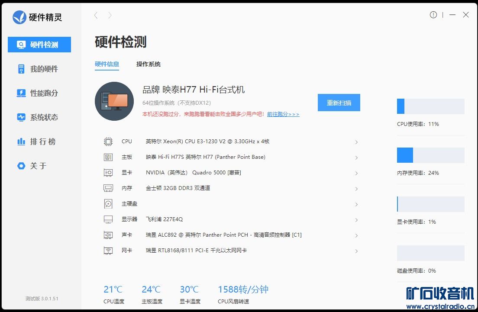Select the 金士顿 32GB DDR3 双通道 text
The width and height of the screenshot is (478, 312).
(x=178, y=188)
